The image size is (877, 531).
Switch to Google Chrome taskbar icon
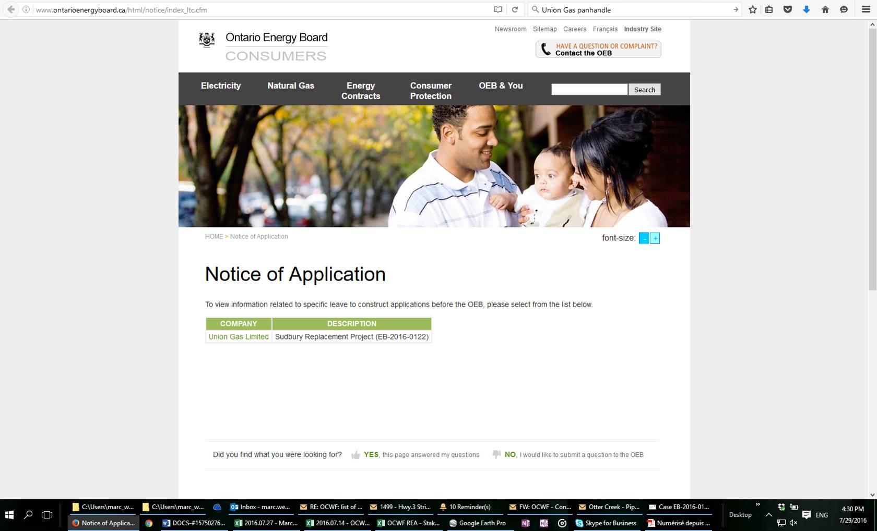[x=149, y=523]
